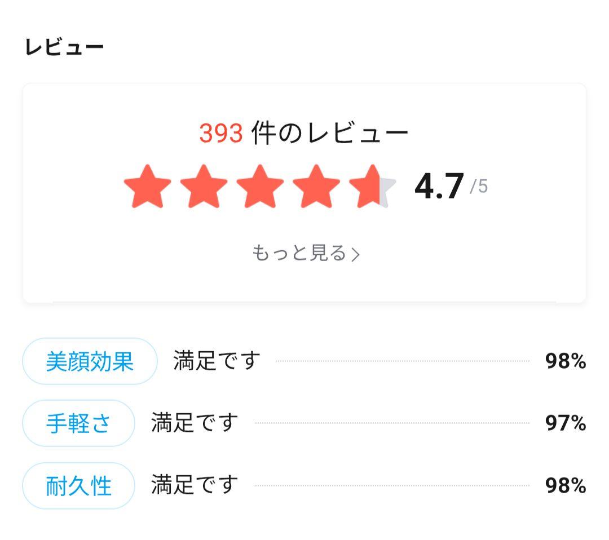Click the chevron next to もっと見る
The height and width of the screenshot is (540, 609).
355,254
